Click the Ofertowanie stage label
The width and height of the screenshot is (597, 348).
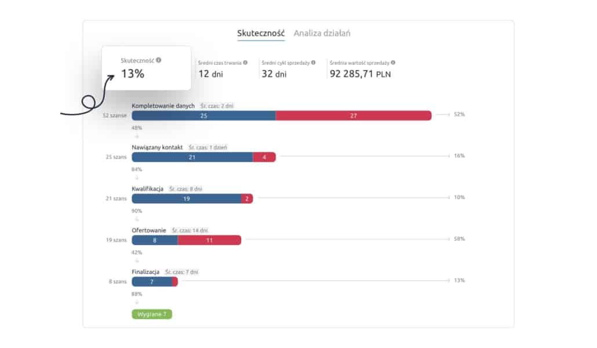[x=149, y=230]
